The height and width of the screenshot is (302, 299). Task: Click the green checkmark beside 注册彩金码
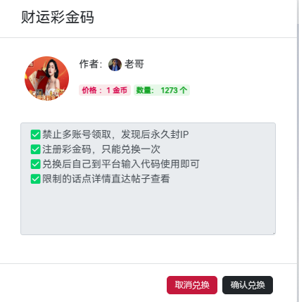click(x=36, y=149)
